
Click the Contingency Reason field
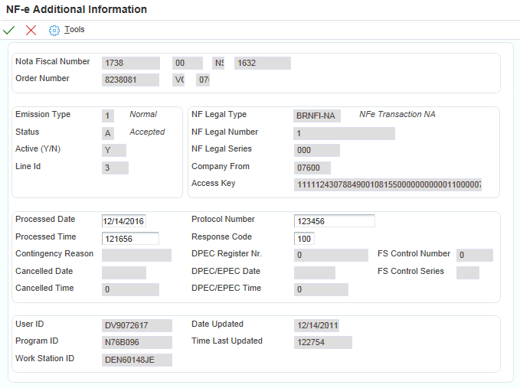(136, 255)
